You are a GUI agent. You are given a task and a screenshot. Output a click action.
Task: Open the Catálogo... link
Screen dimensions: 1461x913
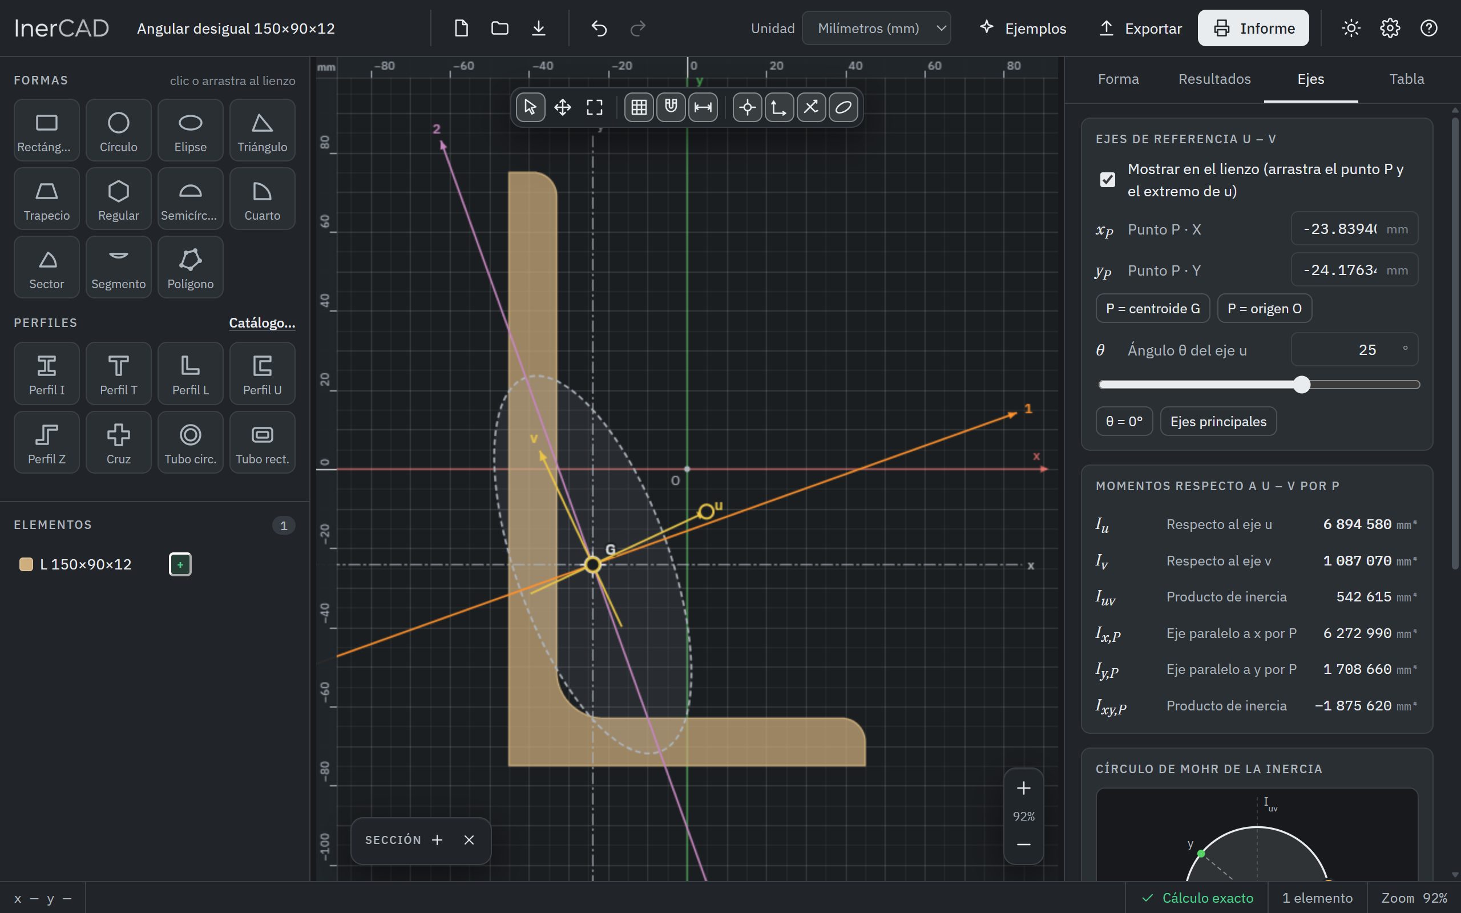click(x=262, y=323)
